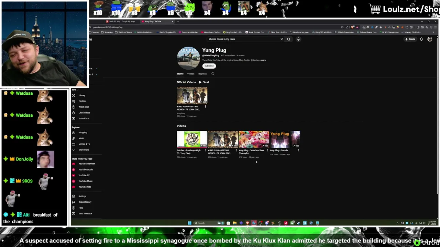440x247 pixels.
Task: Open a new browser tab
Action: (x=178, y=21)
